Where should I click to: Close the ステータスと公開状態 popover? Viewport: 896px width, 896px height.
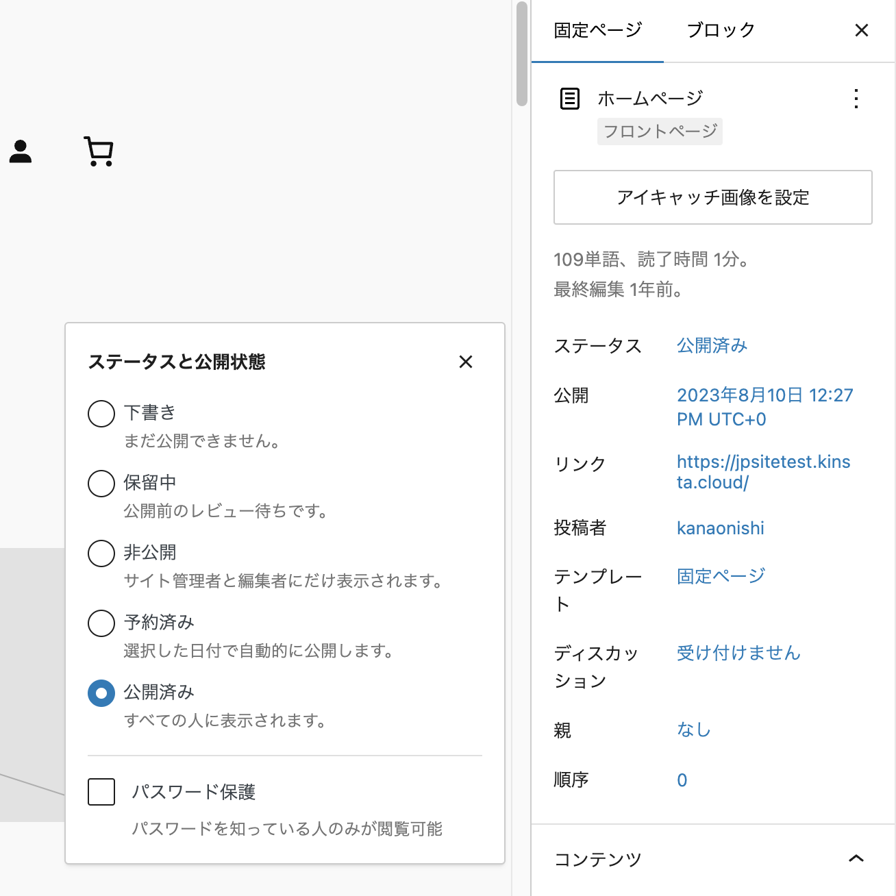coord(466,362)
